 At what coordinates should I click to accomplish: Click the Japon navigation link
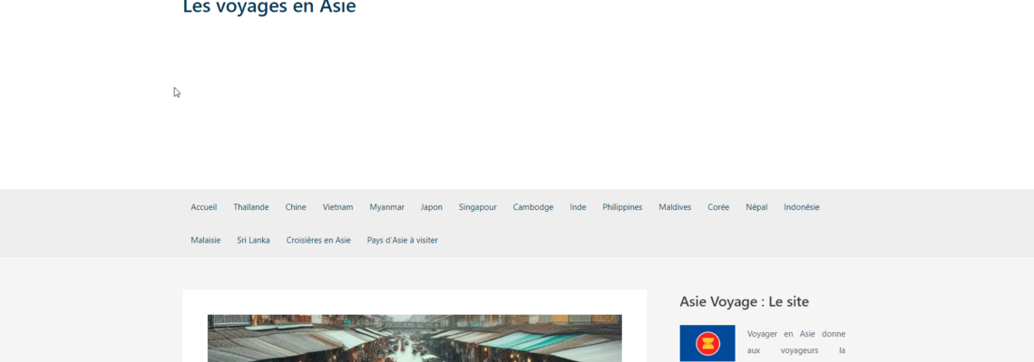432,206
